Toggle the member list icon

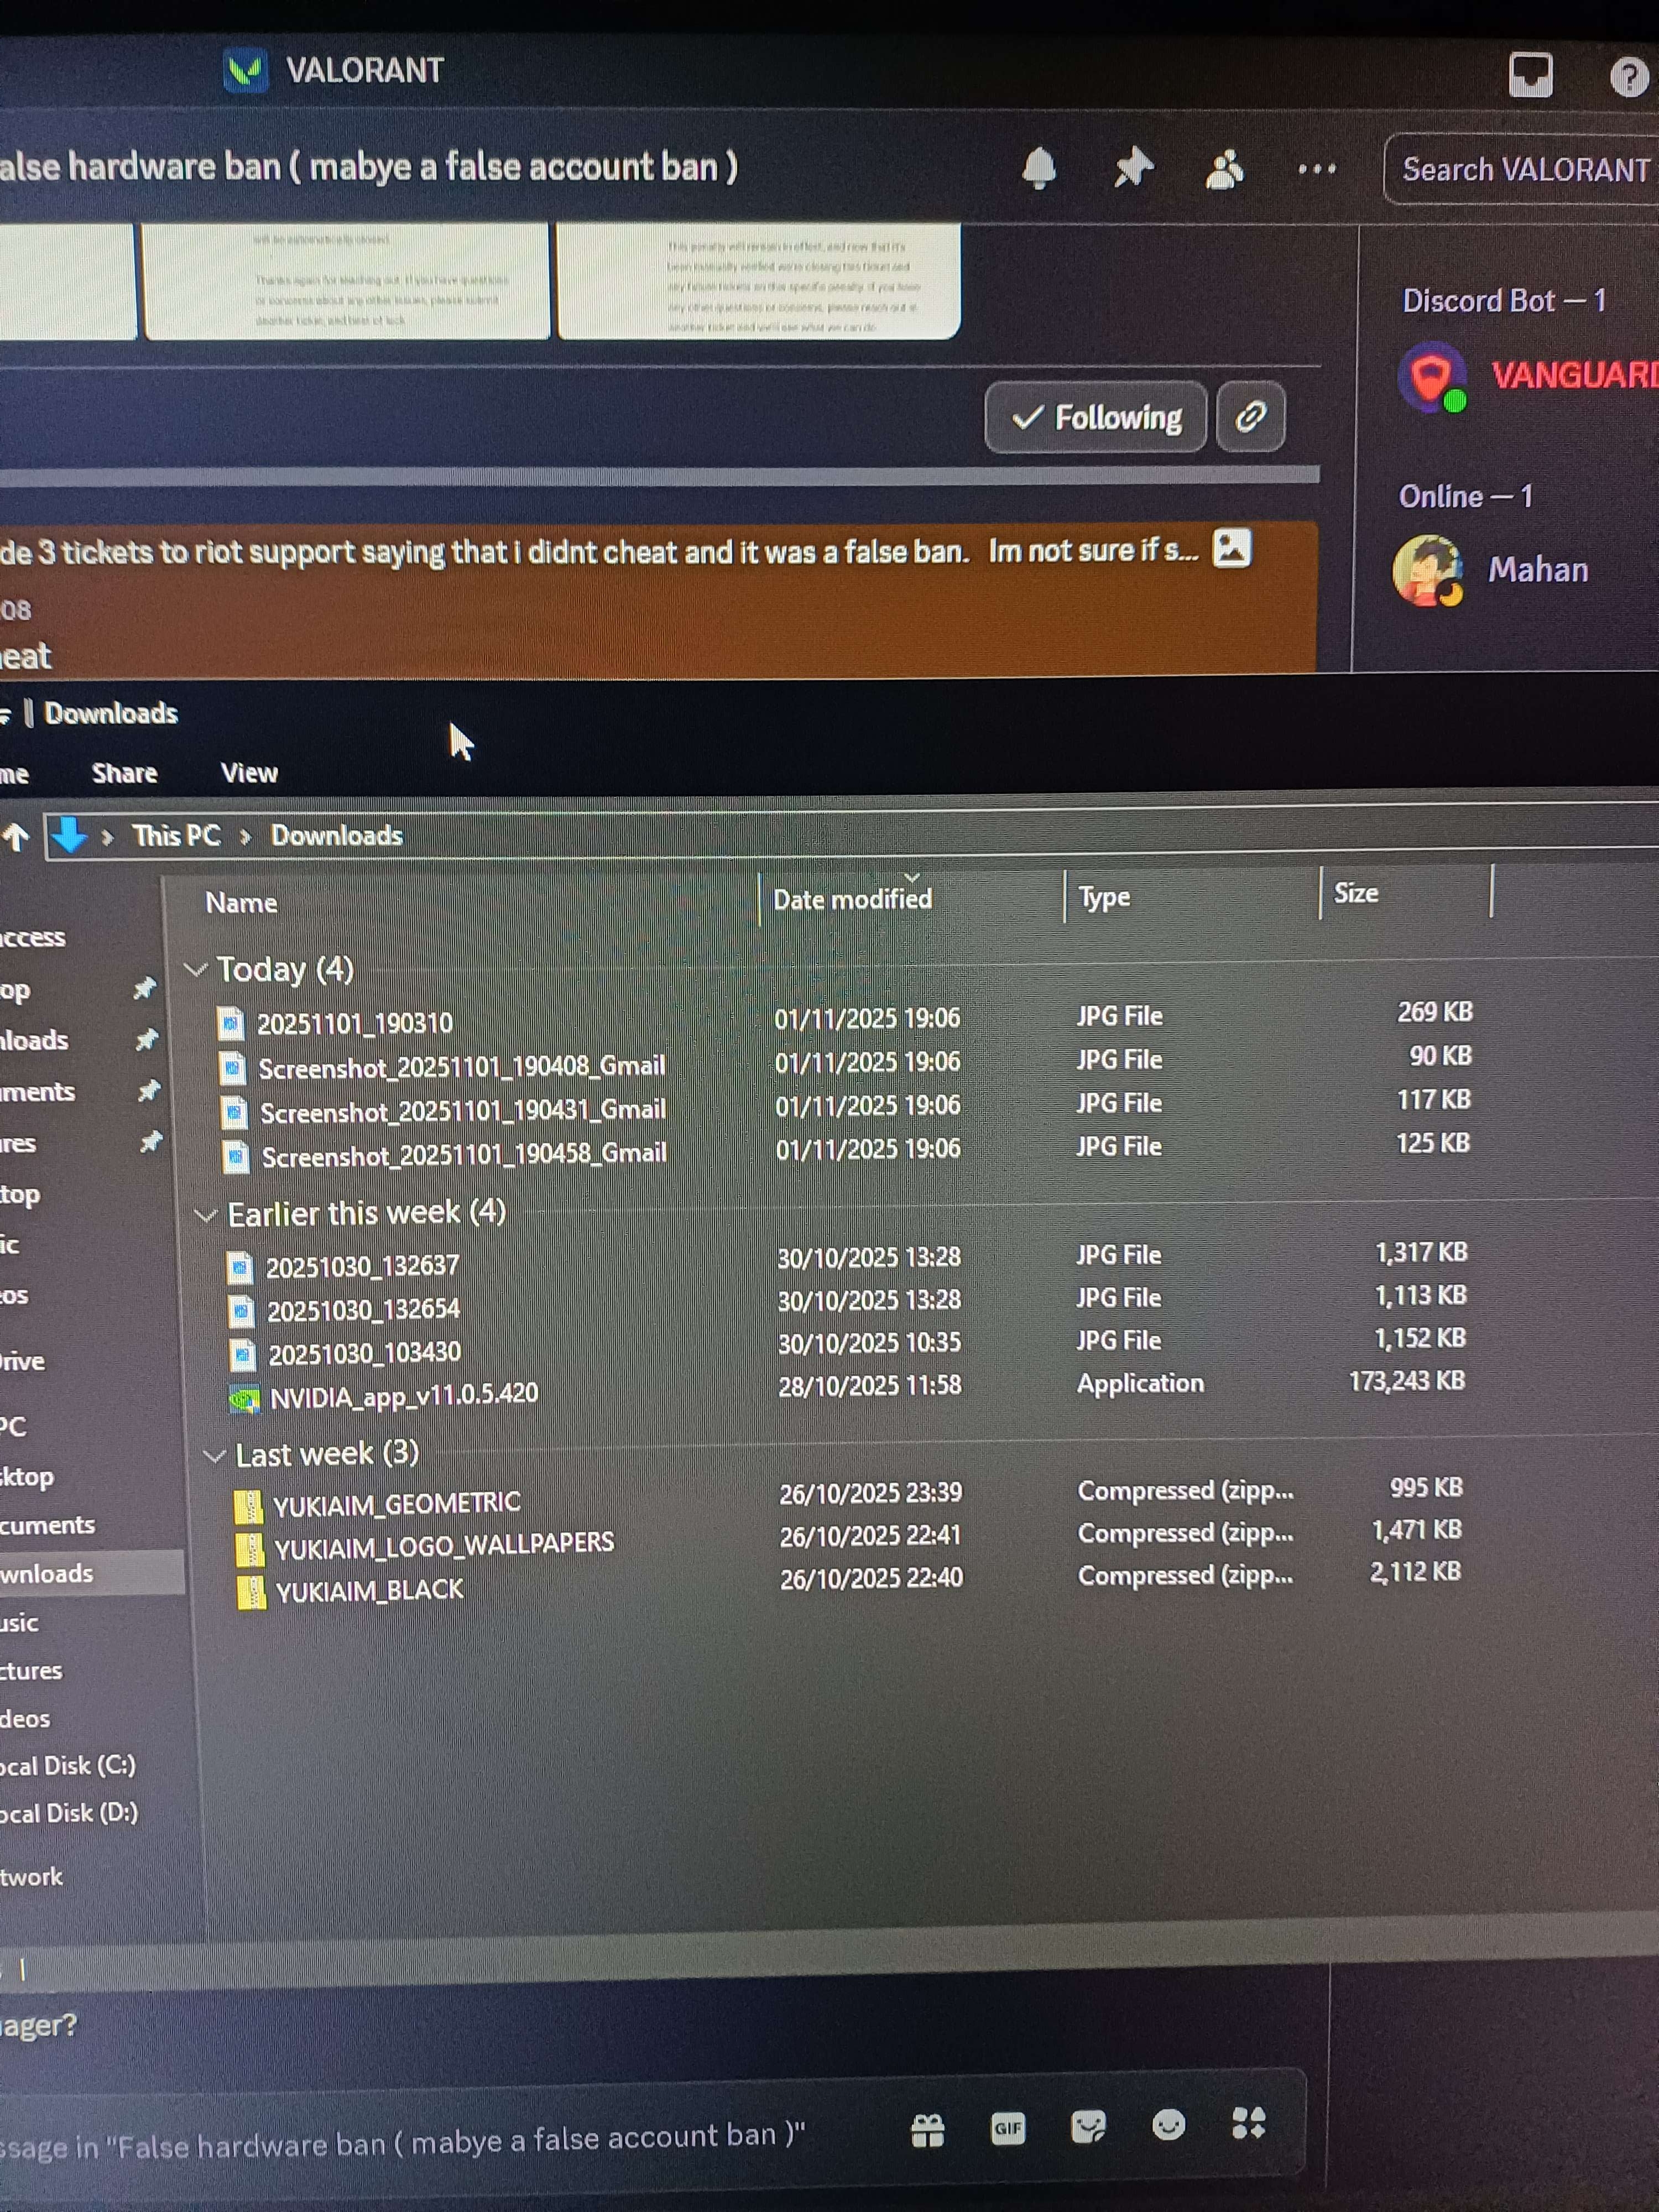click(x=1224, y=170)
